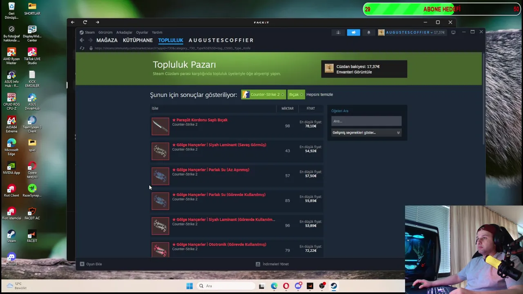Screen dimensions: 523x294
Task: Open AUGUSTESCOFFIER profile tab
Action: 221,40
